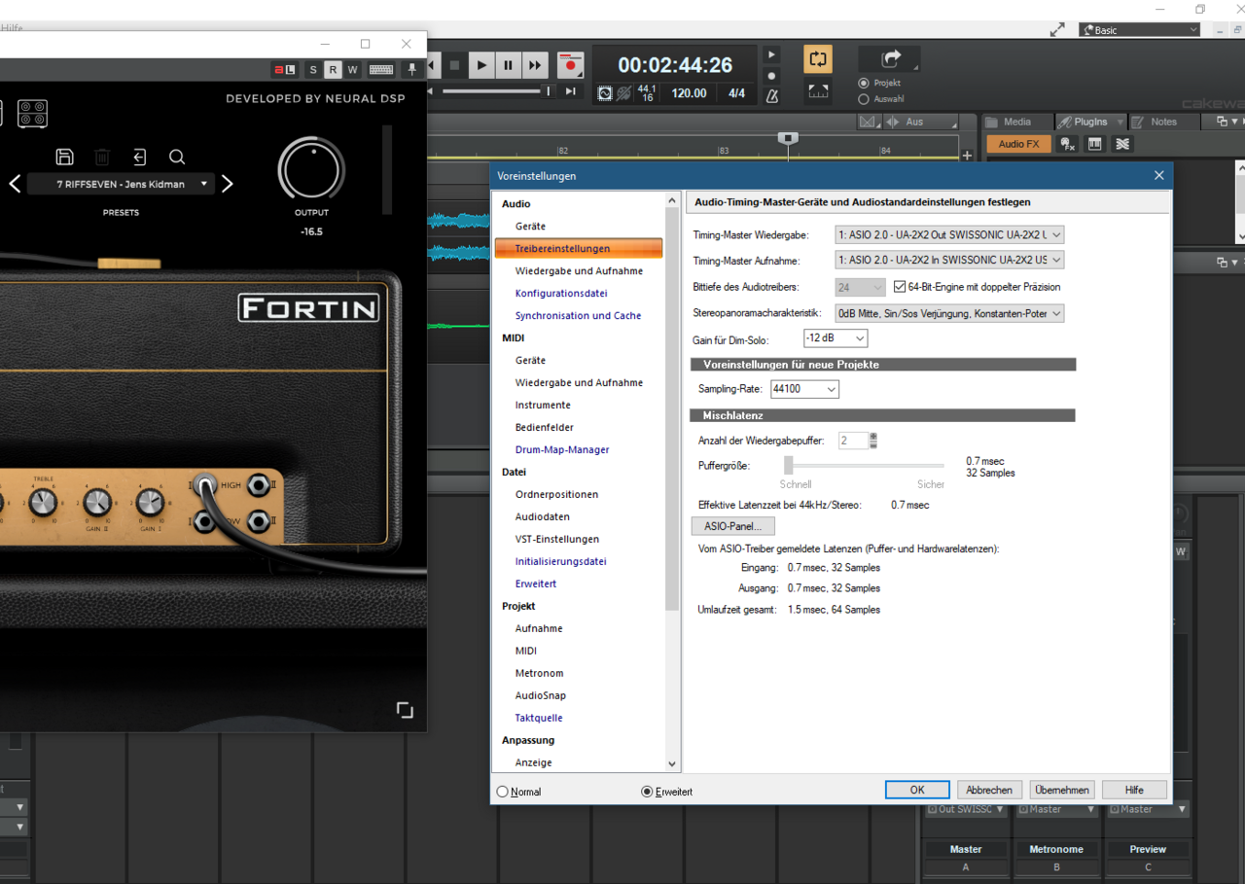Go to next preset arrow

(x=227, y=184)
